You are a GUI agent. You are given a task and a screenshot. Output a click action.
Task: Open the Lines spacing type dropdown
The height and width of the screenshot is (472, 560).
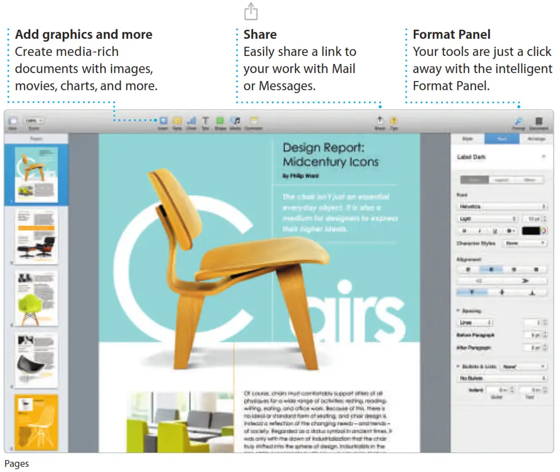pos(475,323)
